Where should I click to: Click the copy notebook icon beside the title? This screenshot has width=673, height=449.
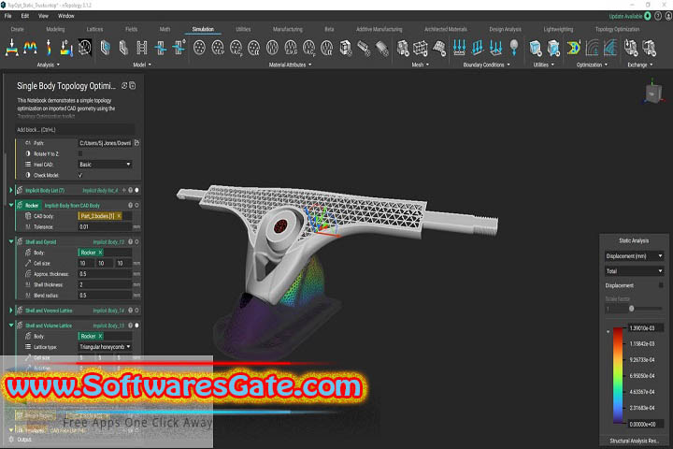[x=133, y=85]
